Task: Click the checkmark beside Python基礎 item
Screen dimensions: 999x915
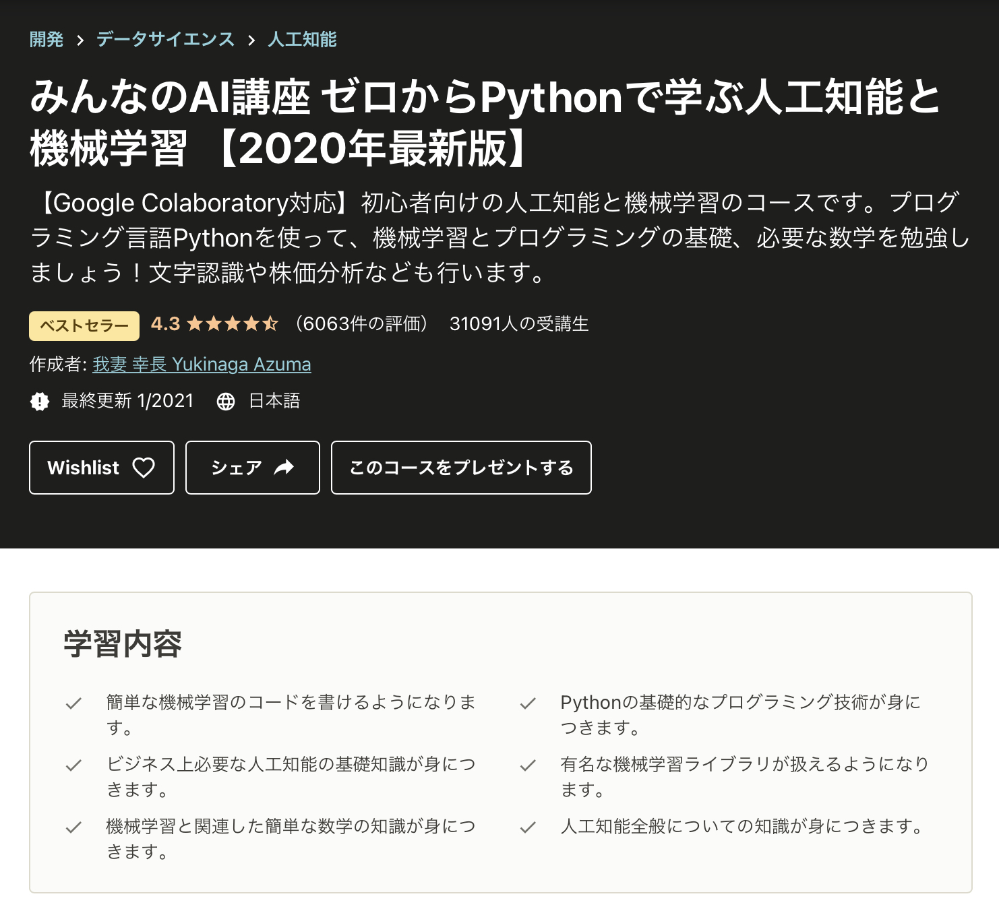Action: coord(528,703)
